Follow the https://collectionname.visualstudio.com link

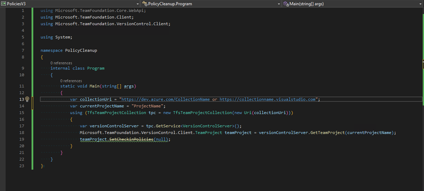tap(268, 99)
